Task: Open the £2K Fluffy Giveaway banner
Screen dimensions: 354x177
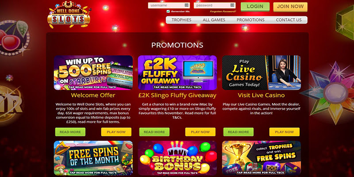Action: coord(177,73)
